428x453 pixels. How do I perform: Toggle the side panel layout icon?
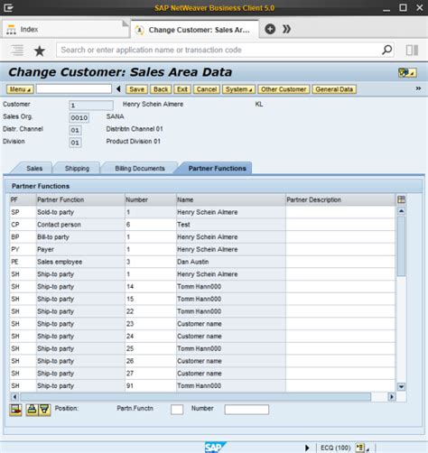(412, 50)
